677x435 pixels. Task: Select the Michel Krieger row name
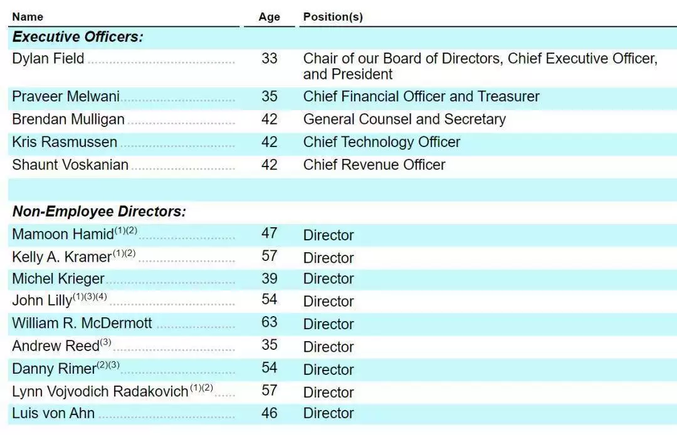pos(58,279)
